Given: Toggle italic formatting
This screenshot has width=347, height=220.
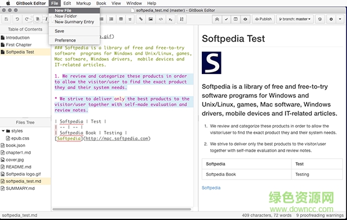Looking at the screenshot, I should [x=46, y=19].
